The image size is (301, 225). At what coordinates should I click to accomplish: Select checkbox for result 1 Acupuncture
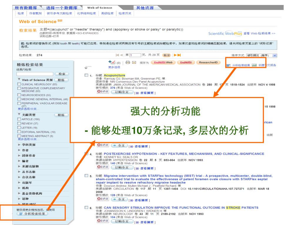tap(86, 75)
